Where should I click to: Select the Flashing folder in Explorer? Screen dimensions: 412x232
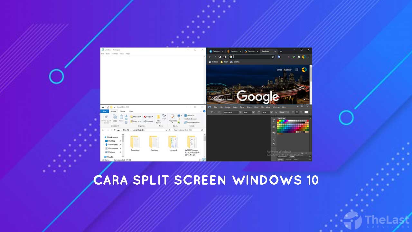click(154, 143)
